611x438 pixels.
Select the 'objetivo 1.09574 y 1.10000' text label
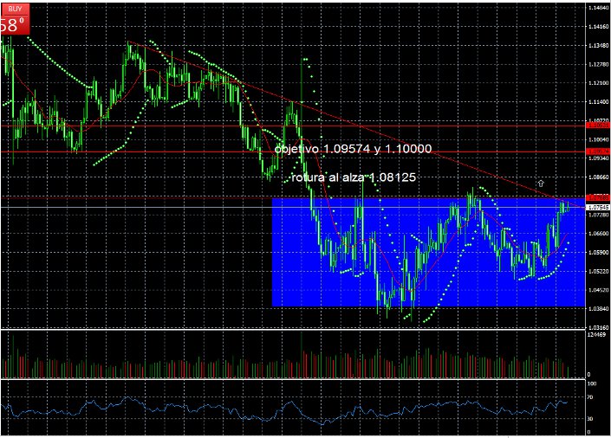[x=353, y=149]
